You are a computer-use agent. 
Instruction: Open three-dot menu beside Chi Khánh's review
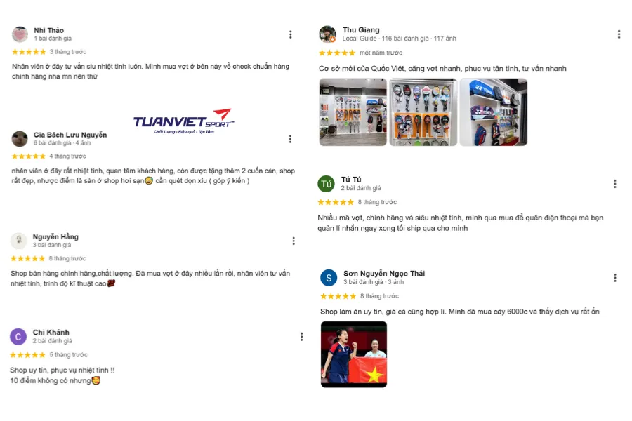point(301,337)
